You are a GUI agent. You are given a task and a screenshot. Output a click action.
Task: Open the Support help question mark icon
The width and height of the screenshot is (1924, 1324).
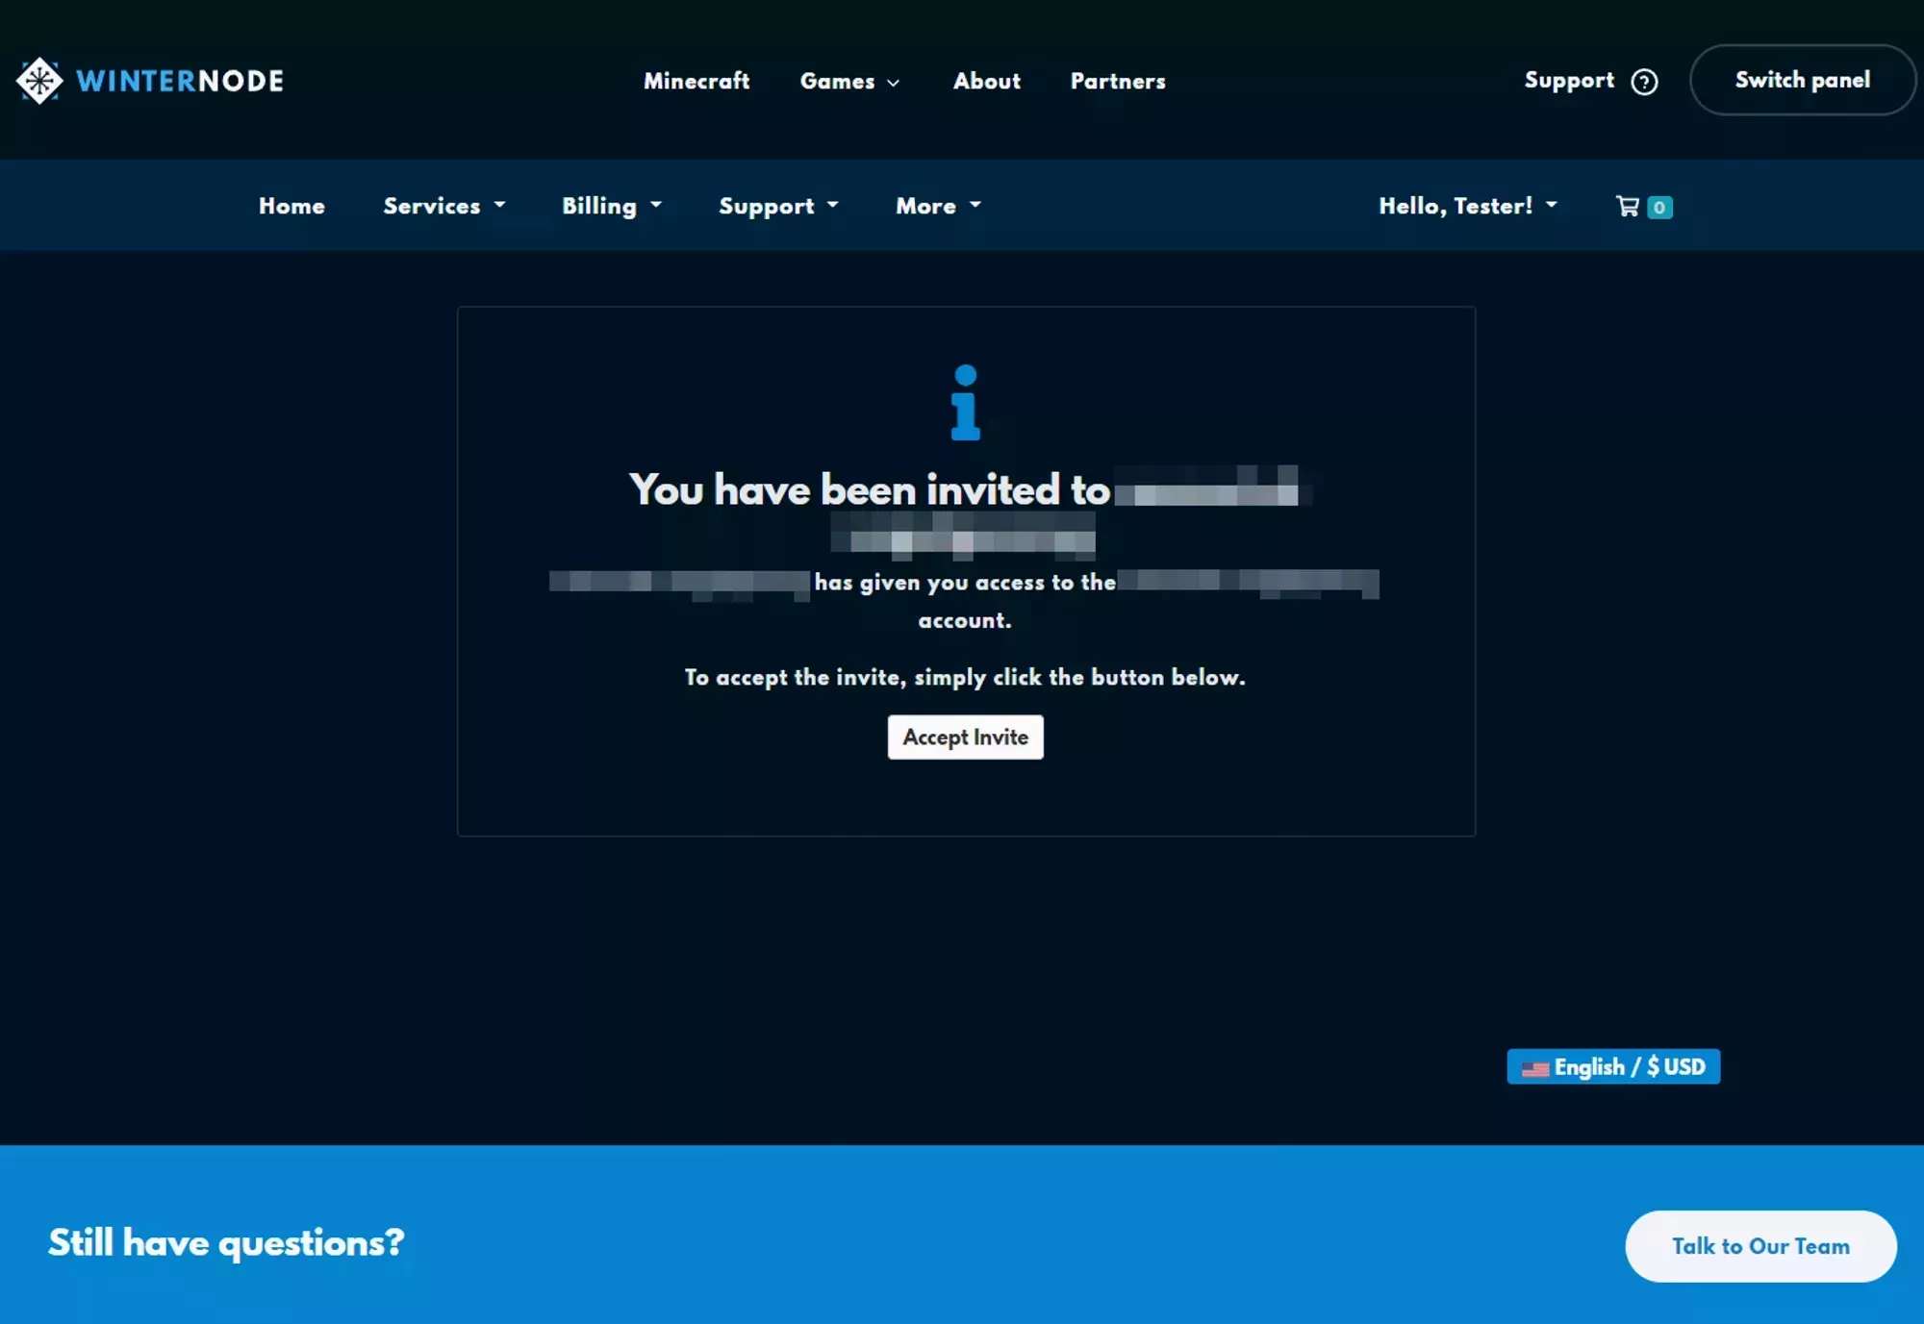click(x=1645, y=81)
